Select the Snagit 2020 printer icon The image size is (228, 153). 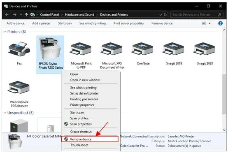[205, 49]
